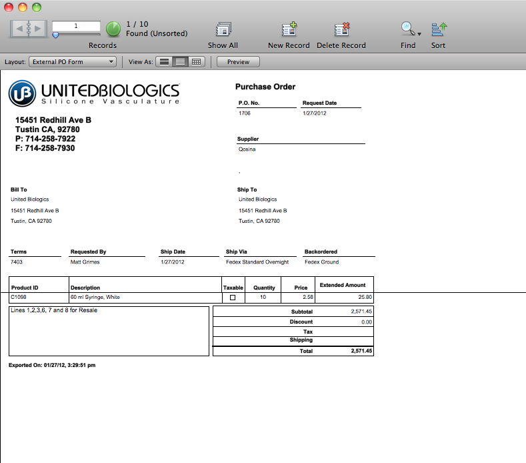
Task: Open the Layout dropdown menu
Action: coord(73,62)
